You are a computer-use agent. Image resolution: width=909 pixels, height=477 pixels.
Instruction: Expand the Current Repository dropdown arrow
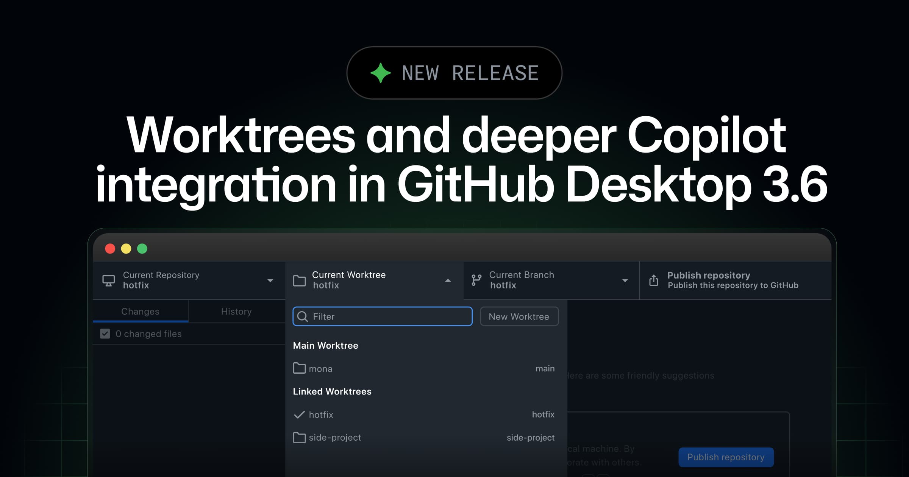pos(270,281)
